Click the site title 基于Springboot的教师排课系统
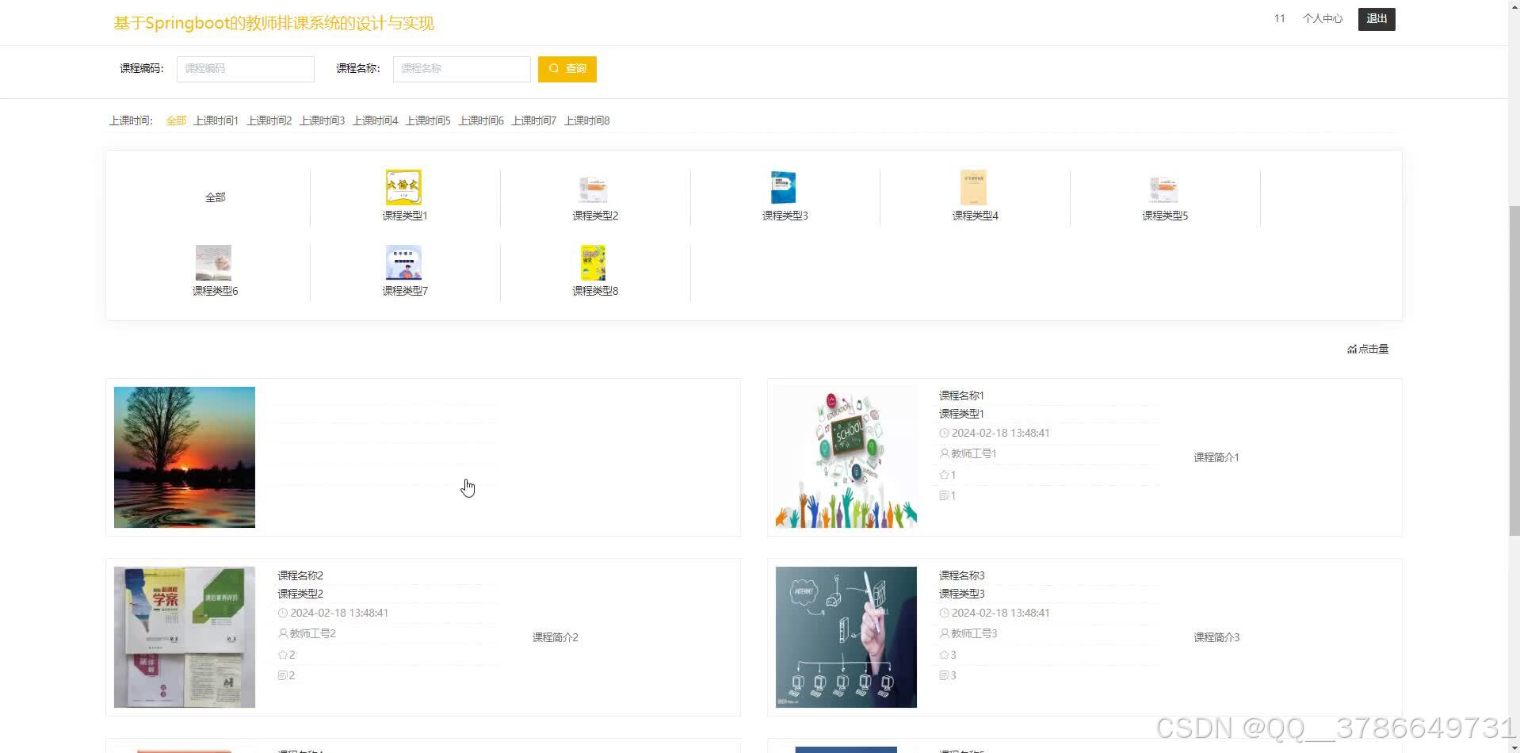Image resolution: width=1520 pixels, height=753 pixels. pyautogui.click(x=273, y=23)
